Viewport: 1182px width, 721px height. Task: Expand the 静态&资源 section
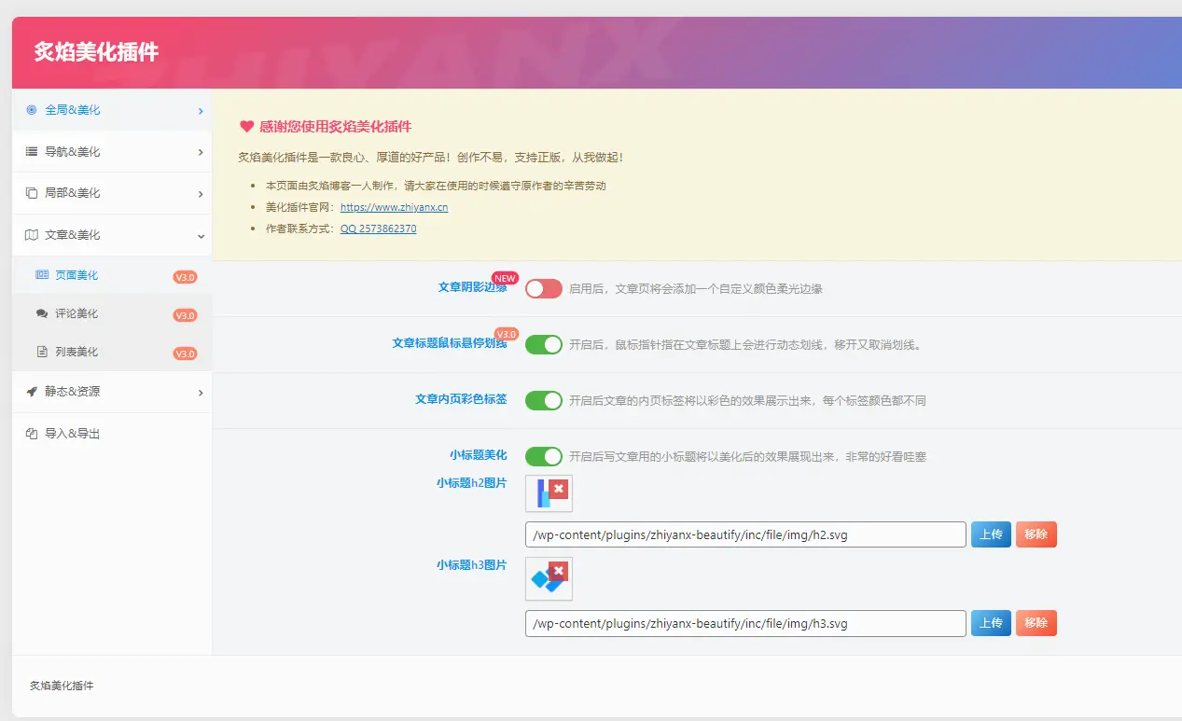(x=112, y=392)
